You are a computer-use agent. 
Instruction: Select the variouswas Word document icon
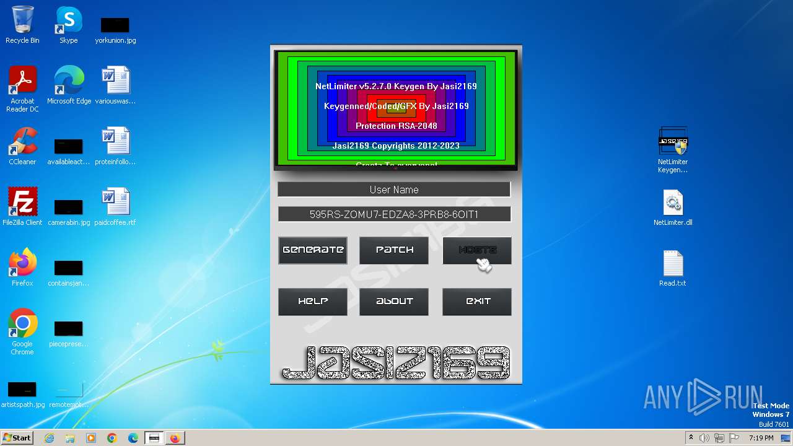pyautogui.click(x=115, y=85)
